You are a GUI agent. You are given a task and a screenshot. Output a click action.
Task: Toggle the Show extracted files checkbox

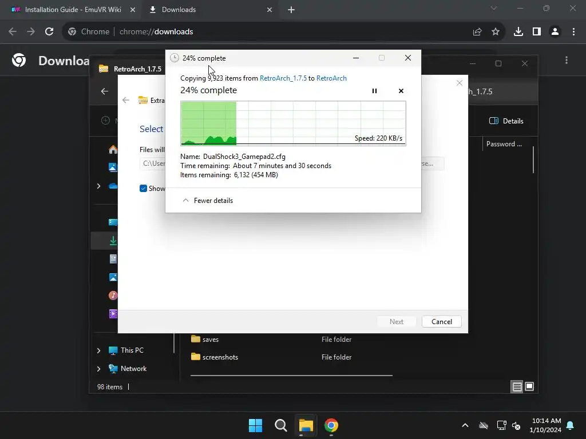pyautogui.click(x=143, y=189)
